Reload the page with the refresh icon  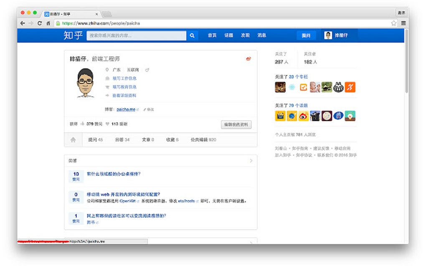click(x=40, y=23)
